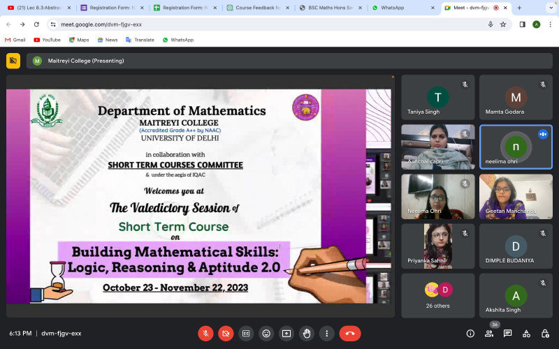Select Akshita Singh participant tile
The image size is (559, 349).
point(516,295)
